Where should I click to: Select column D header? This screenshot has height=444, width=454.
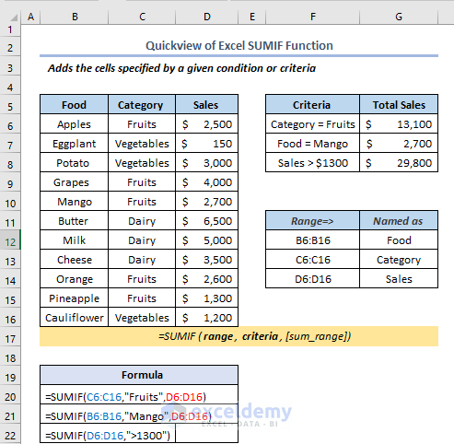click(x=207, y=17)
